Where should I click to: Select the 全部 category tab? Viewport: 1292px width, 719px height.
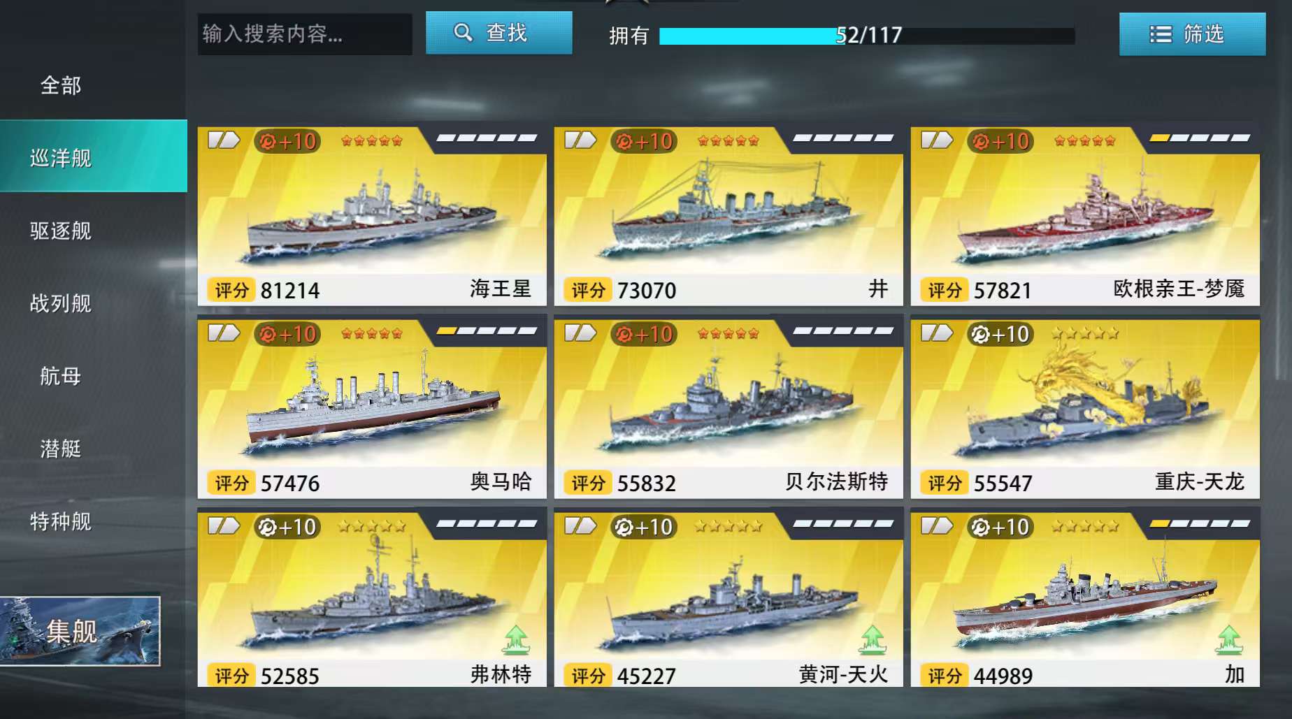(x=61, y=86)
